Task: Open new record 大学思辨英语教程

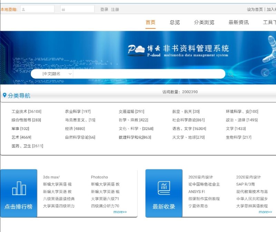Action: coord(252,206)
